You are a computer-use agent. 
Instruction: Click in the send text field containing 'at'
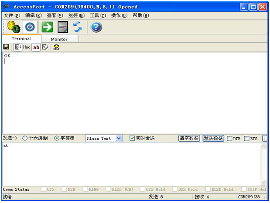[131, 164]
